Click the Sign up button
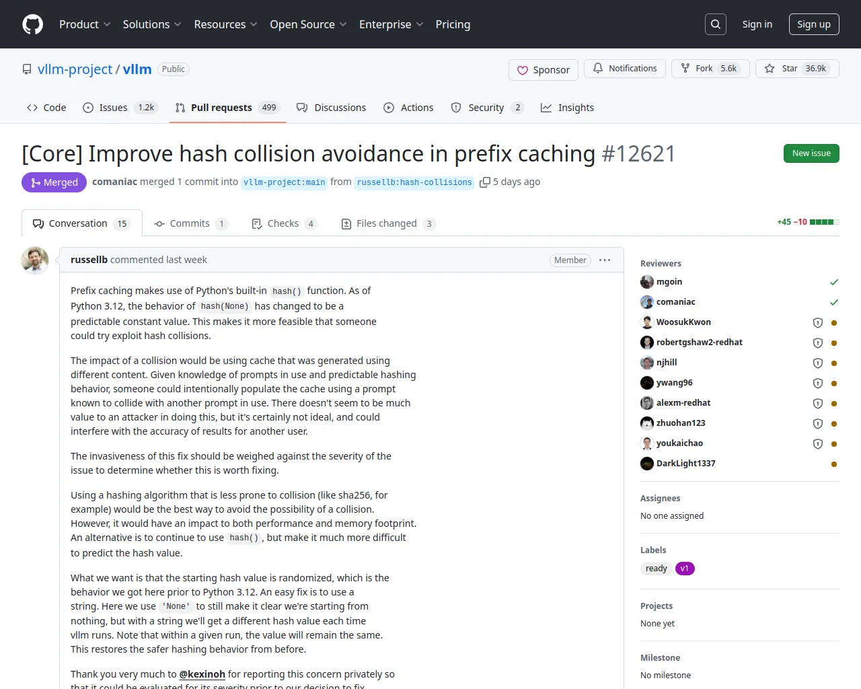The height and width of the screenshot is (689, 861). click(x=814, y=24)
